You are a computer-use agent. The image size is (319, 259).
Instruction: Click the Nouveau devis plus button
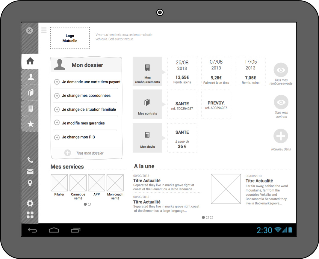click(x=281, y=136)
